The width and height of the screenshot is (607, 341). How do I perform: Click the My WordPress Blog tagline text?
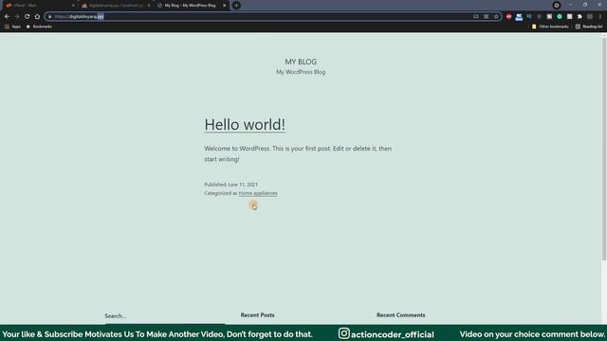tap(301, 72)
